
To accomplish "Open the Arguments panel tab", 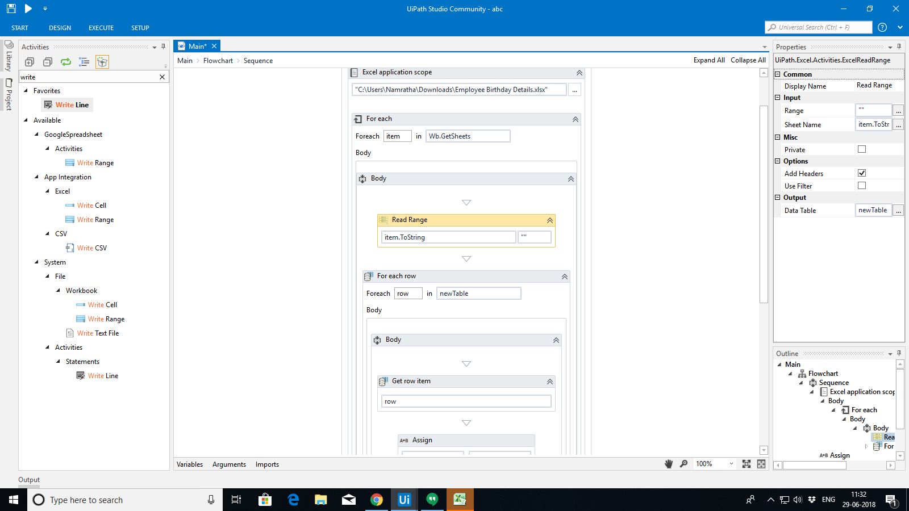I will point(229,464).
